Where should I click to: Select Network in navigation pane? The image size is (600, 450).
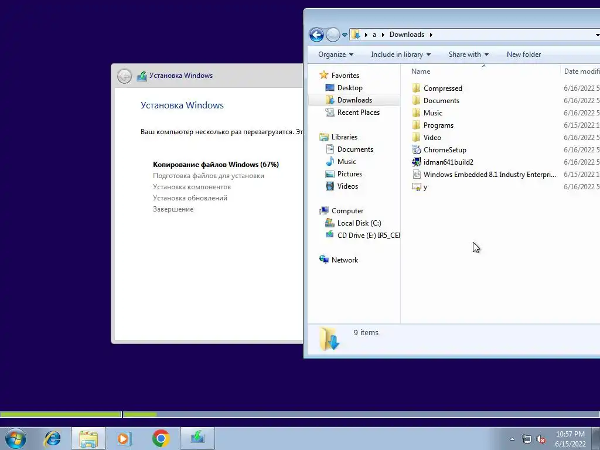[345, 260]
